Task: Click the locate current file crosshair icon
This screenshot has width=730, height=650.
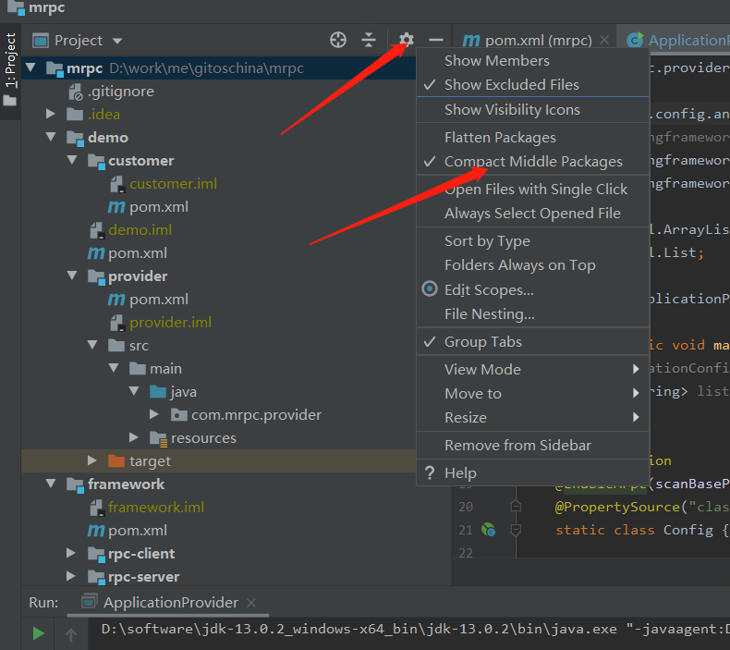Action: 338,40
